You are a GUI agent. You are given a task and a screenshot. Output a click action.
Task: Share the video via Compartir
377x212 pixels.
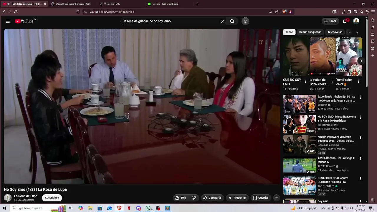(x=212, y=198)
